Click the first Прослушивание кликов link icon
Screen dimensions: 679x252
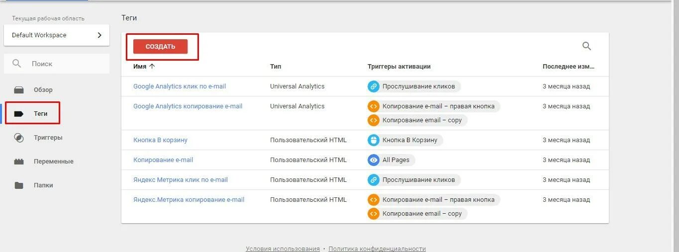click(x=374, y=86)
